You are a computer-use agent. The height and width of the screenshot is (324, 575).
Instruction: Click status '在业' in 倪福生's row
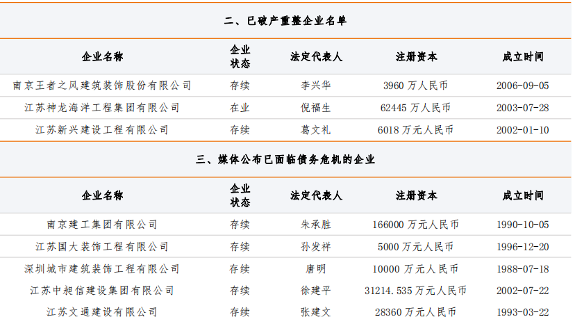coord(240,108)
